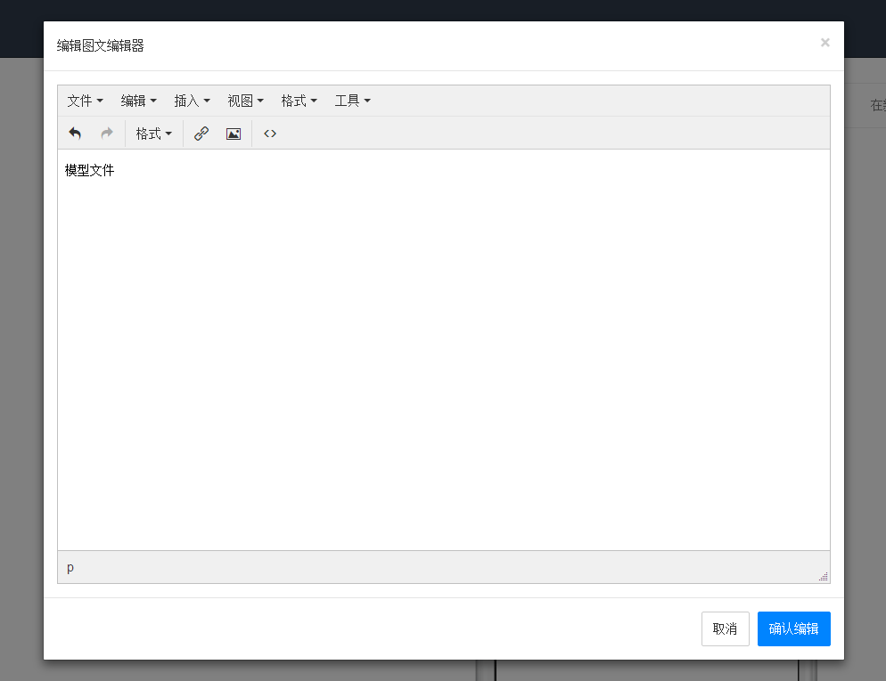The width and height of the screenshot is (886, 681).
Task: Click the 模型文件 text in the editor
Action: [89, 170]
